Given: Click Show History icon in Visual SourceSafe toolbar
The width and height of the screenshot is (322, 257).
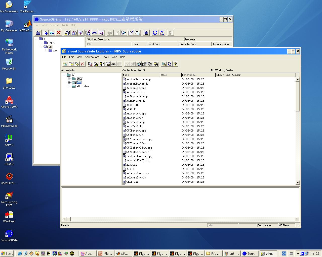Looking at the screenshot, I should pos(150,64).
